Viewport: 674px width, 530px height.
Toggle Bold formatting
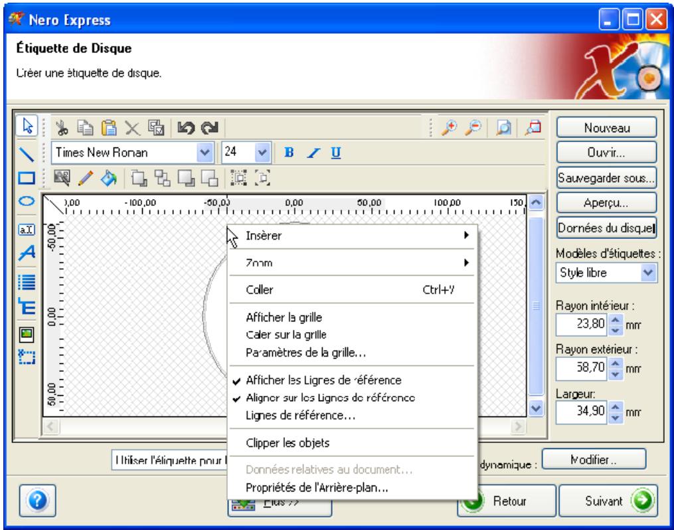(x=289, y=153)
